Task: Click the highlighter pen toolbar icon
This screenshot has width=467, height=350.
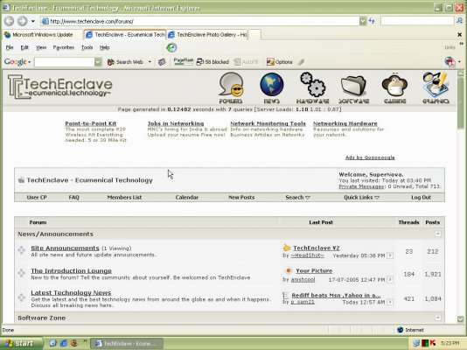Action: [x=302, y=62]
